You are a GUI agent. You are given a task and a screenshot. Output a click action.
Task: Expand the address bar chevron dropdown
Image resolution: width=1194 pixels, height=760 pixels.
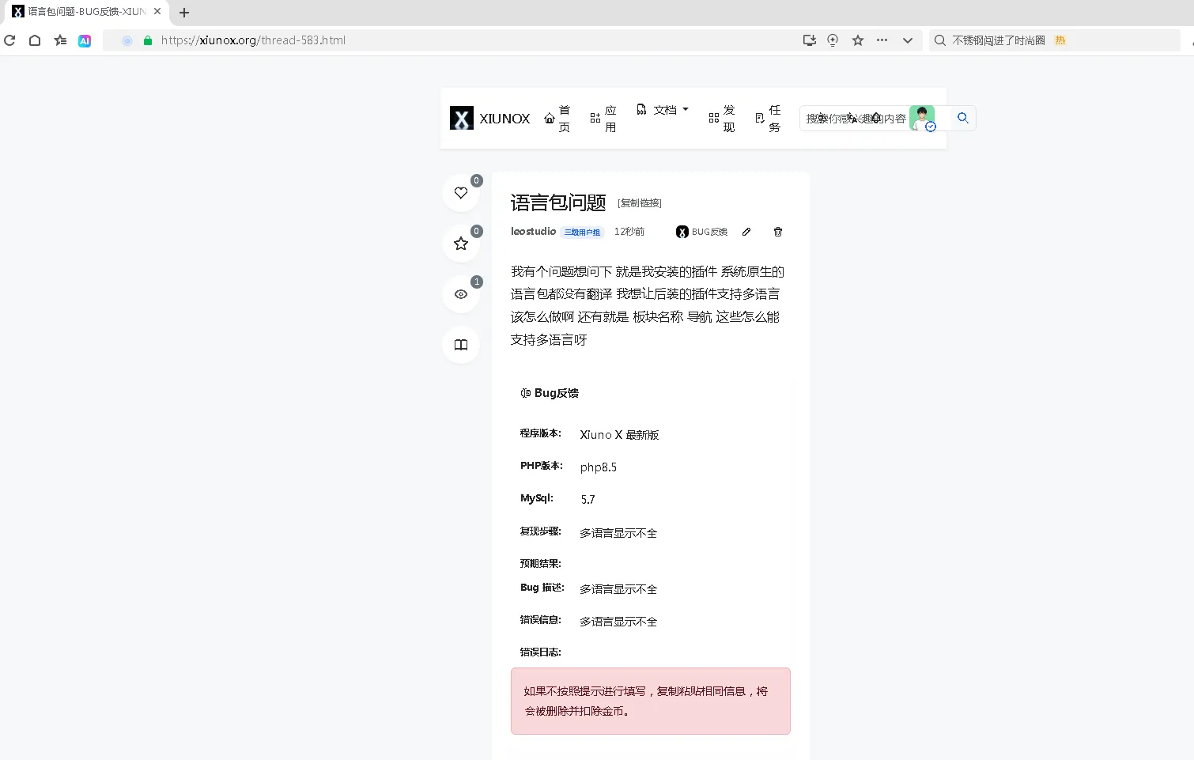click(908, 40)
